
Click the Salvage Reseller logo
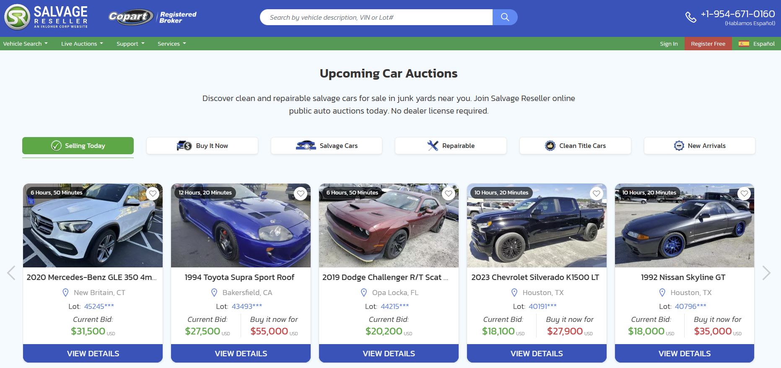(x=46, y=17)
